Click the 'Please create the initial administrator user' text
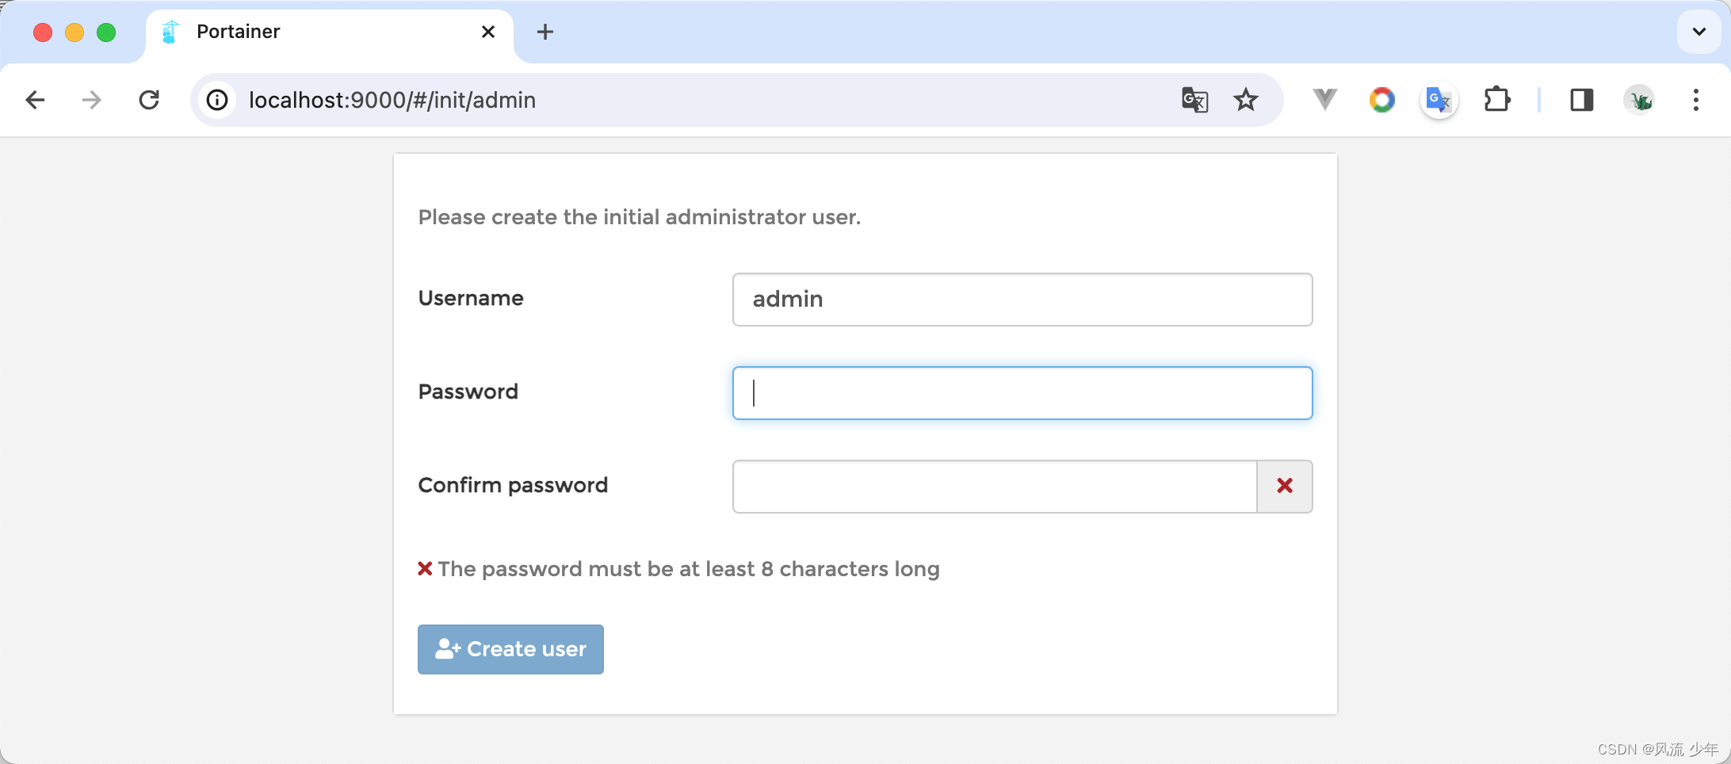The height and width of the screenshot is (764, 1731). 640,217
